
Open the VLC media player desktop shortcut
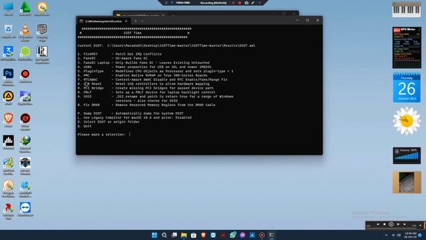25,32
